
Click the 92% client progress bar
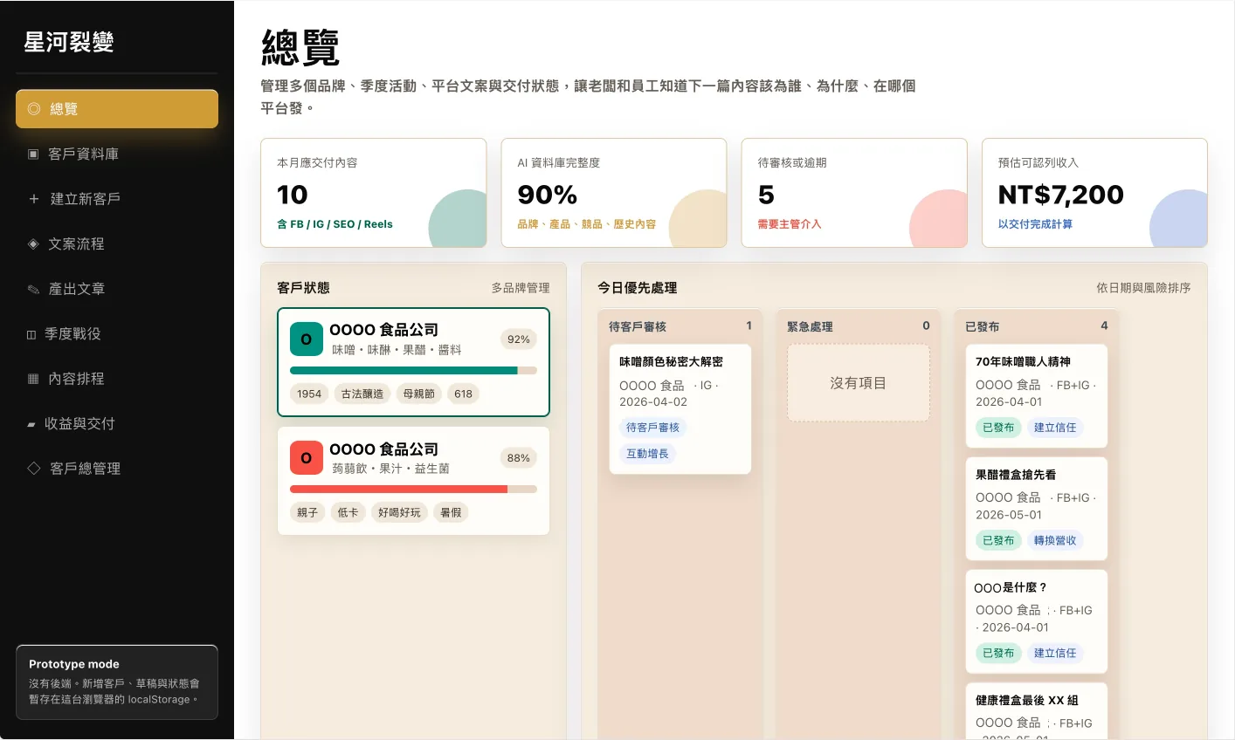tap(413, 371)
